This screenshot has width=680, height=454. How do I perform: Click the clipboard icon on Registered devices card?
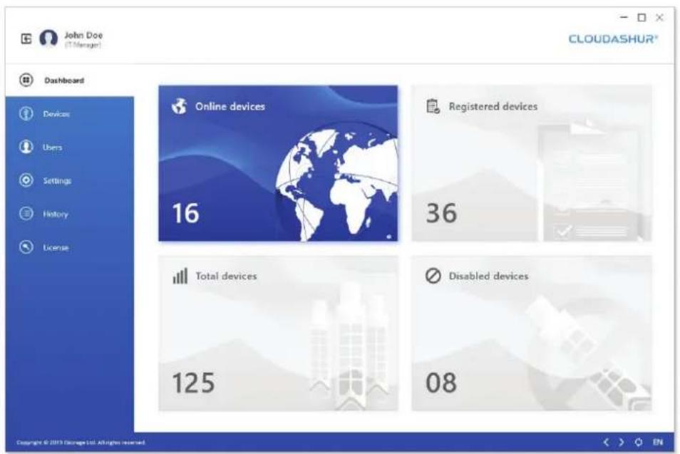point(433,106)
